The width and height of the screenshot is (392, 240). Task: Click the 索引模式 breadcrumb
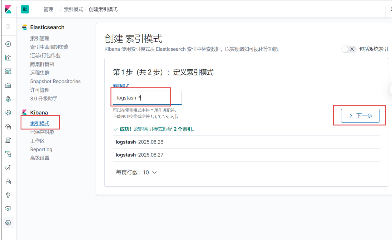pos(73,9)
